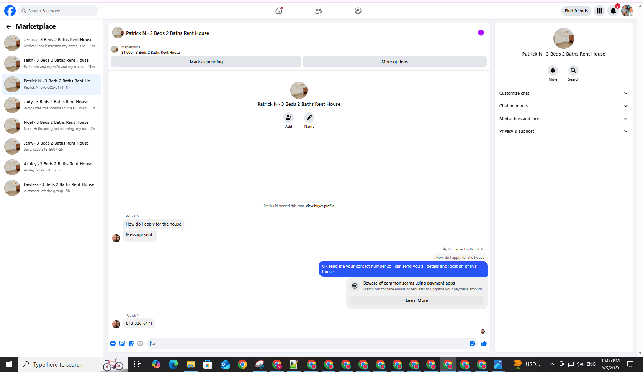Open the emoji picker in the message box
The width and height of the screenshot is (643, 372).
(x=472, y=344)
